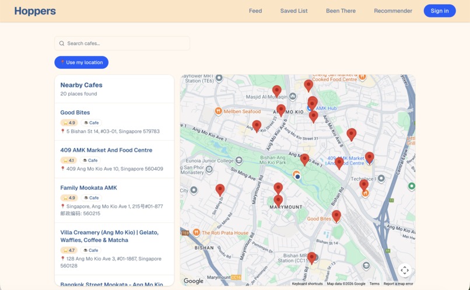Click the Kong Meng San Phor Monastery icon

[209, 169]
